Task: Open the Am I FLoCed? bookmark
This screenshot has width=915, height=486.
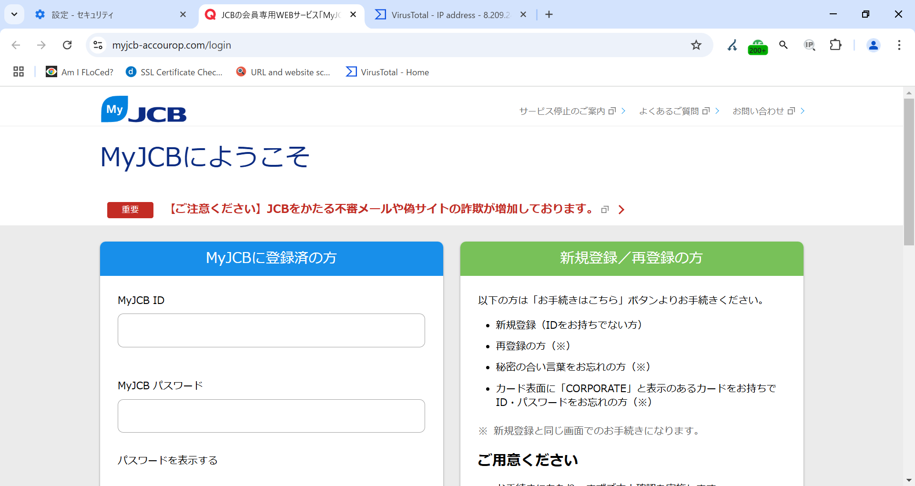Action: coord(80,72)
